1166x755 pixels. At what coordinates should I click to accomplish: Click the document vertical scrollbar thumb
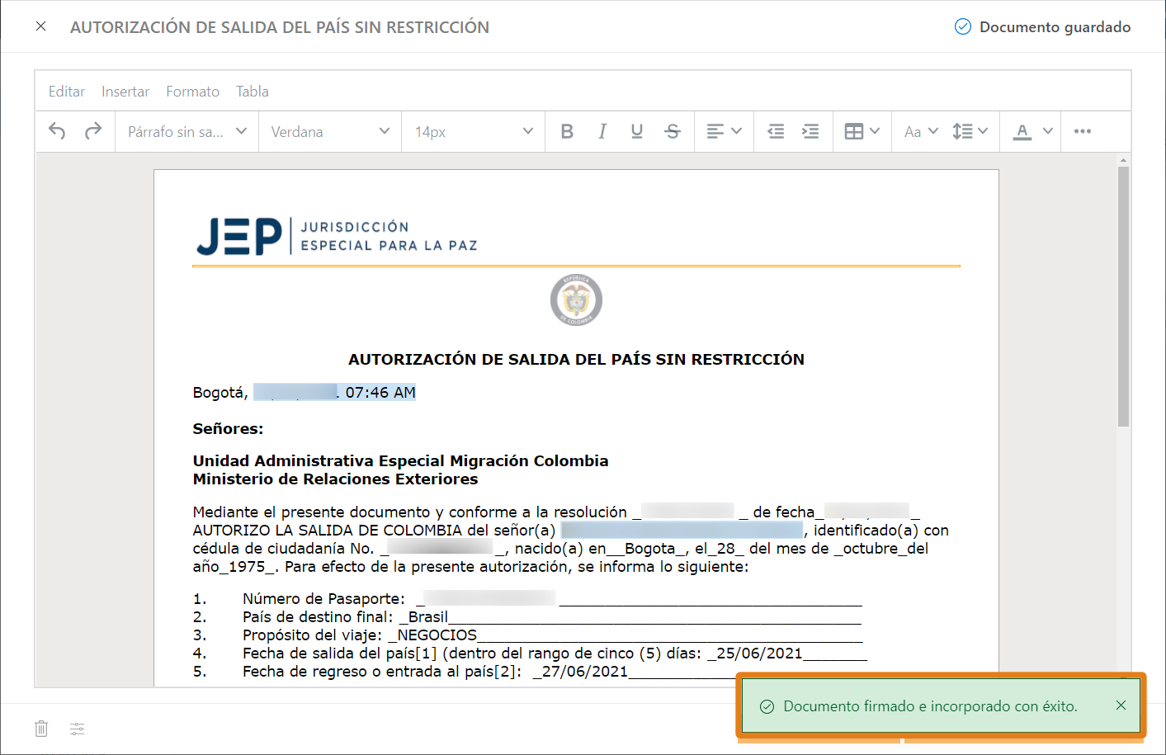pyautogui.click(x=1123, y=296)
